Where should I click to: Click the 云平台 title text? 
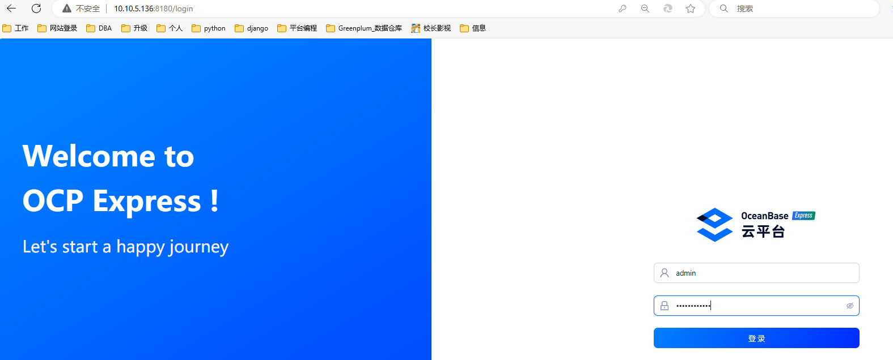pos(763,232)
